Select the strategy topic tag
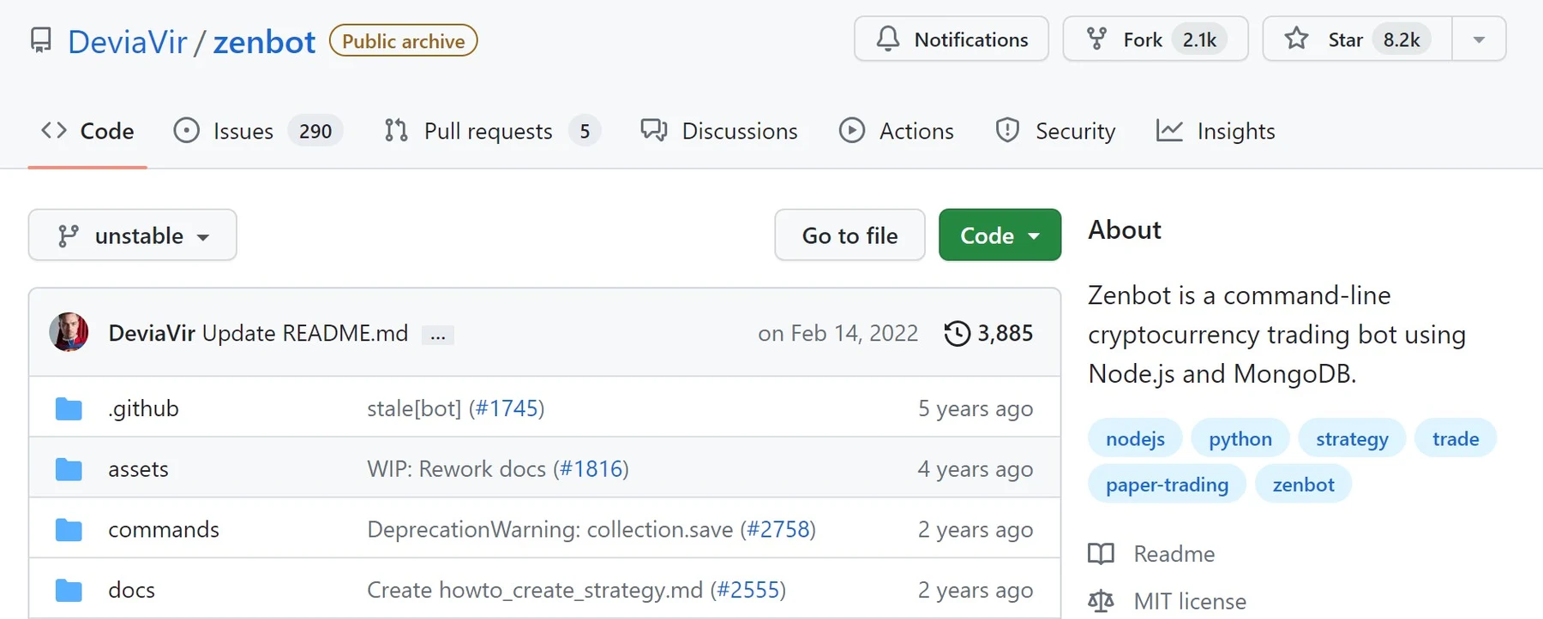The image size is (1543, 619). tap(1352, 438)
